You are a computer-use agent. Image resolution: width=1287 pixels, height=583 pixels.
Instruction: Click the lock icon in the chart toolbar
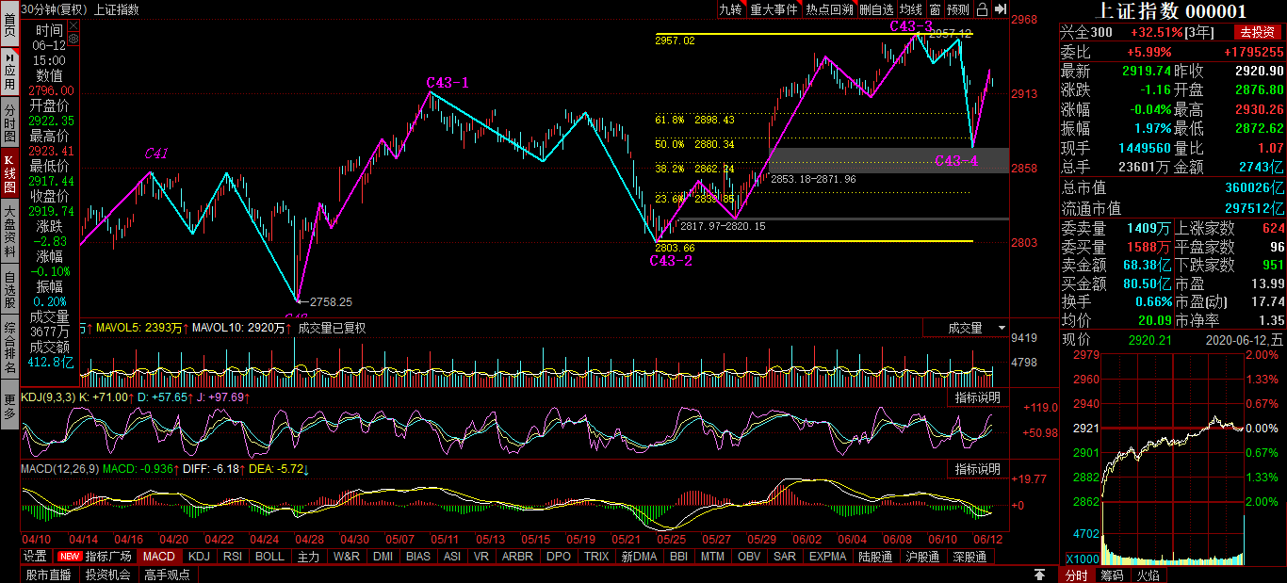[x=982, y=9]
